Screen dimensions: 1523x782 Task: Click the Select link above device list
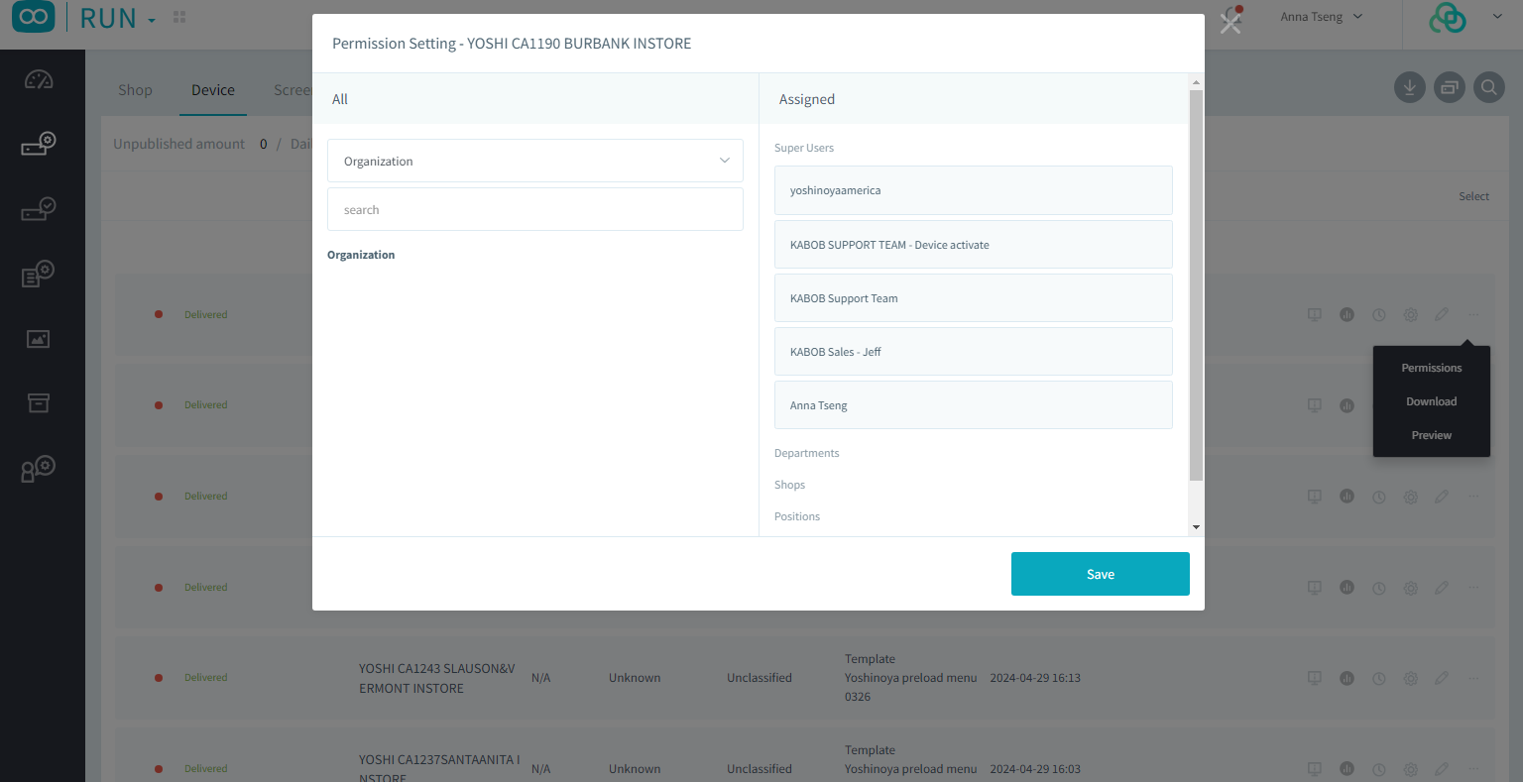click(1473, 196)
